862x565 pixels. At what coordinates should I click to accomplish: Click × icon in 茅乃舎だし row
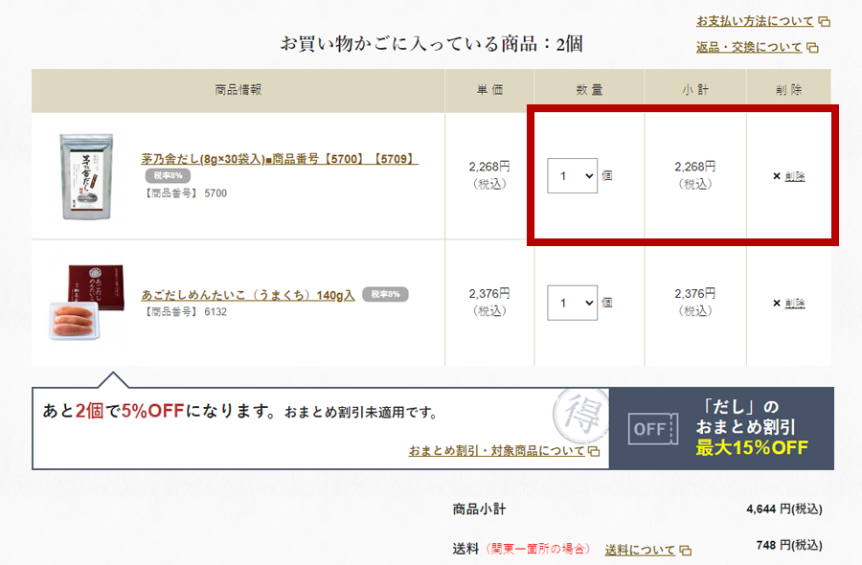pyautogui.click(x=776, y=176)
